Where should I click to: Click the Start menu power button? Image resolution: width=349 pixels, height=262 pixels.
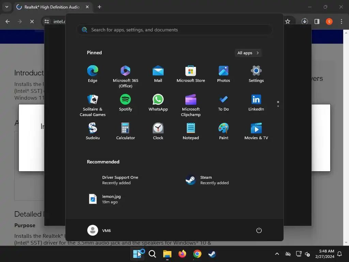tap(259, 230)
